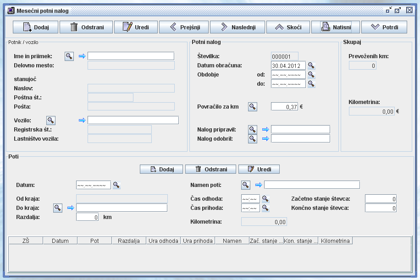420x280 pixels.
Task: Focus the Začetno stanje števca input field
Action: point(381,199)
